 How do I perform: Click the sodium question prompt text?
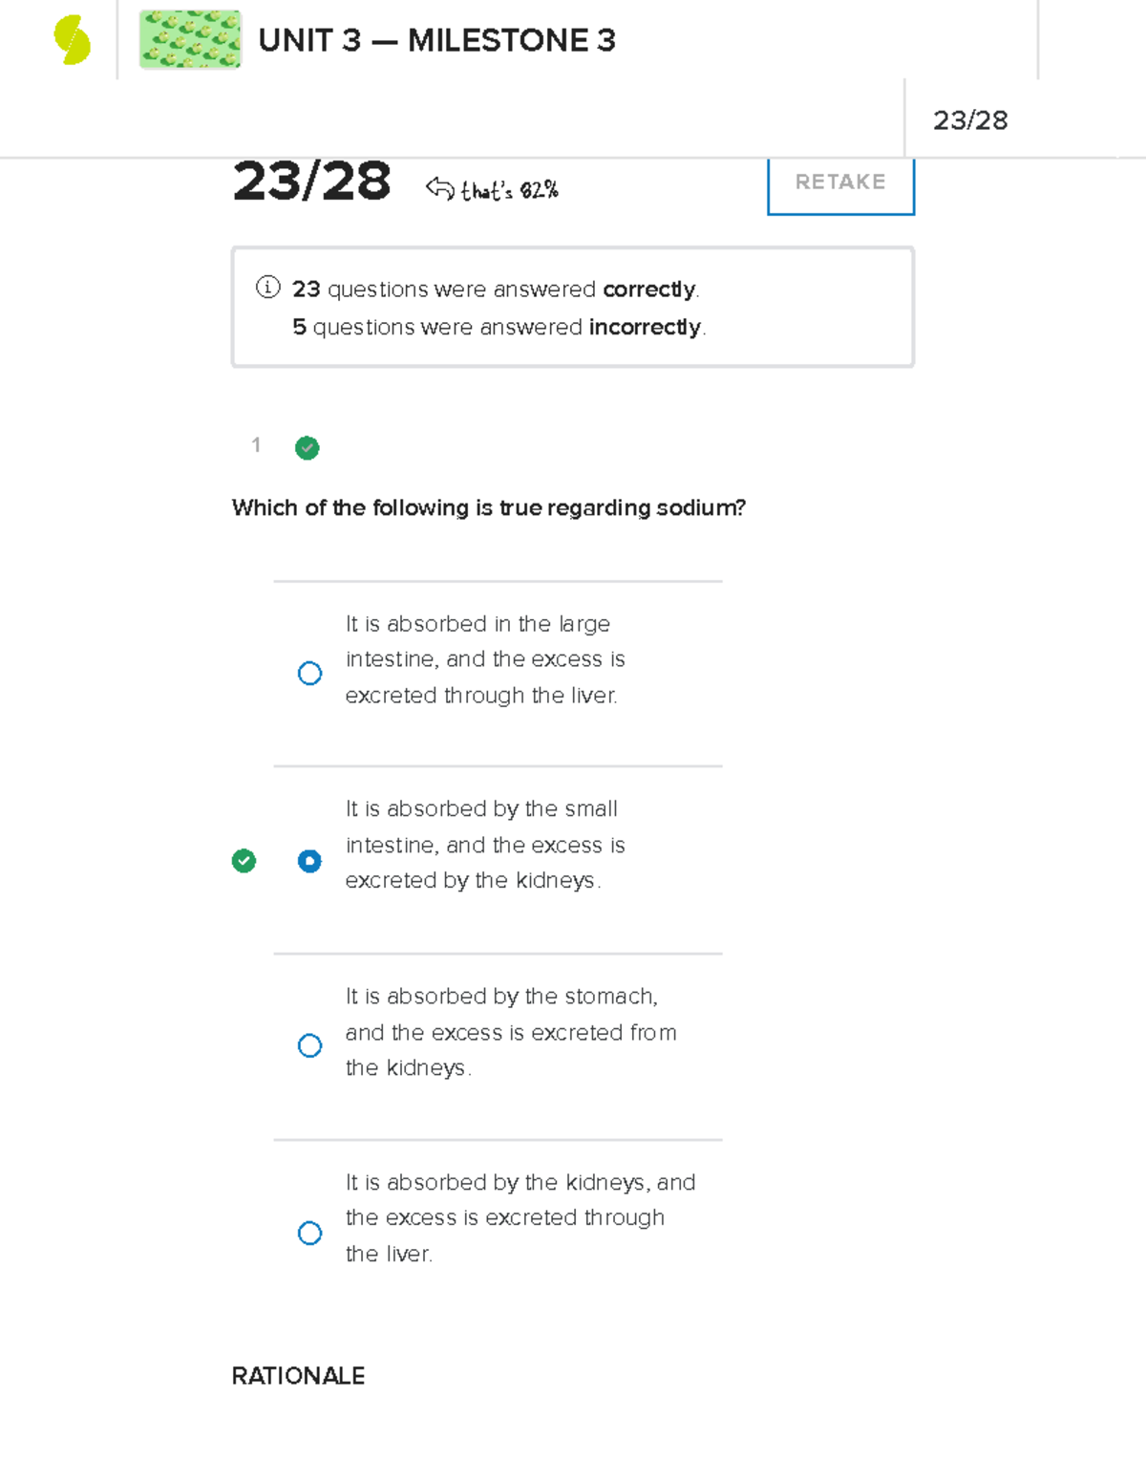(488, 507)
